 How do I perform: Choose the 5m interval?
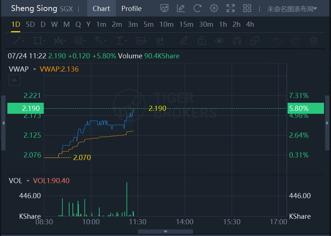149,25
